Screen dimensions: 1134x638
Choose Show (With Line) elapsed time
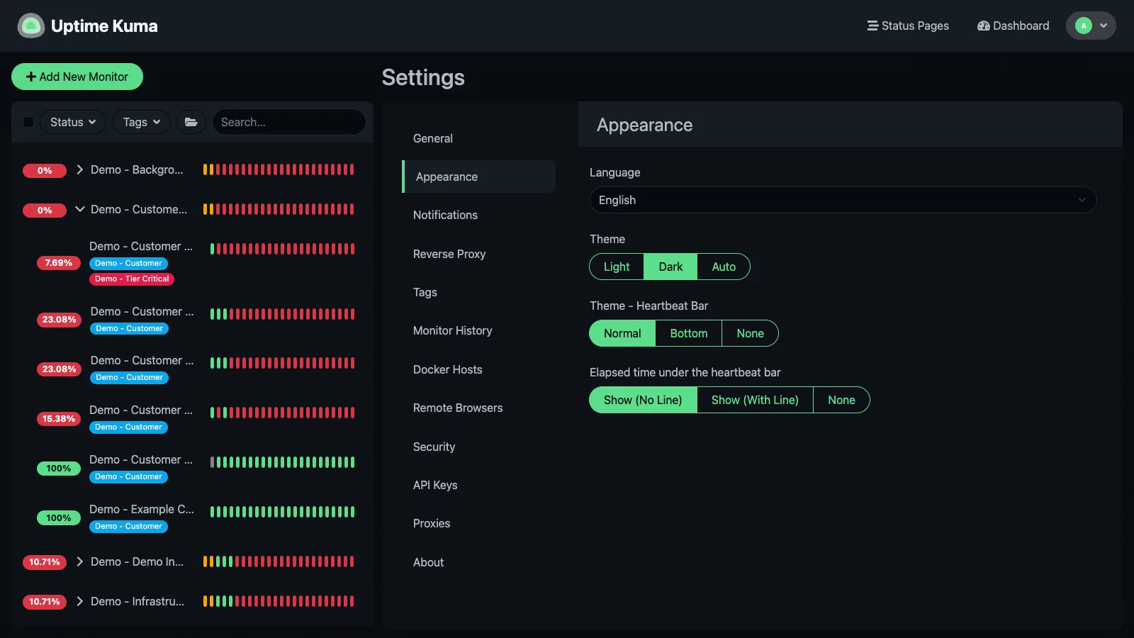point(755,400)
